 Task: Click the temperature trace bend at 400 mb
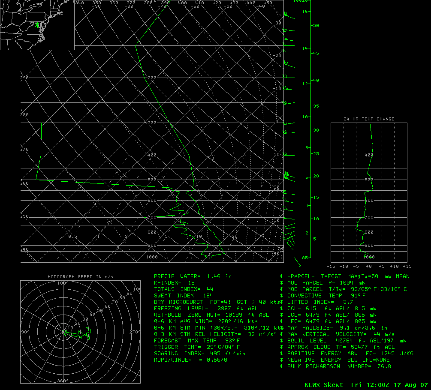pyautogui.click(x=188, y=153)
